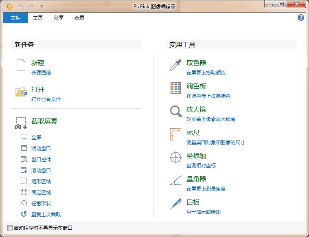Click the pixel ruler icon
Image resolution: width=309 pixels, height=237 pixels.
[x=175, y=134]
